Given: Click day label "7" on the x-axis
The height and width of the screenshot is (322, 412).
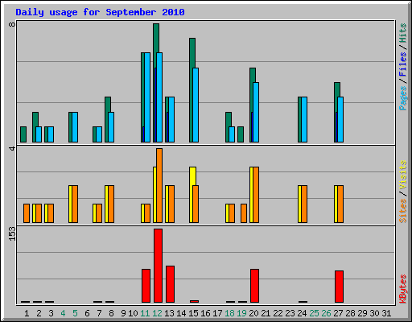Looking at the screenshot, I should (x=99, y=313).
